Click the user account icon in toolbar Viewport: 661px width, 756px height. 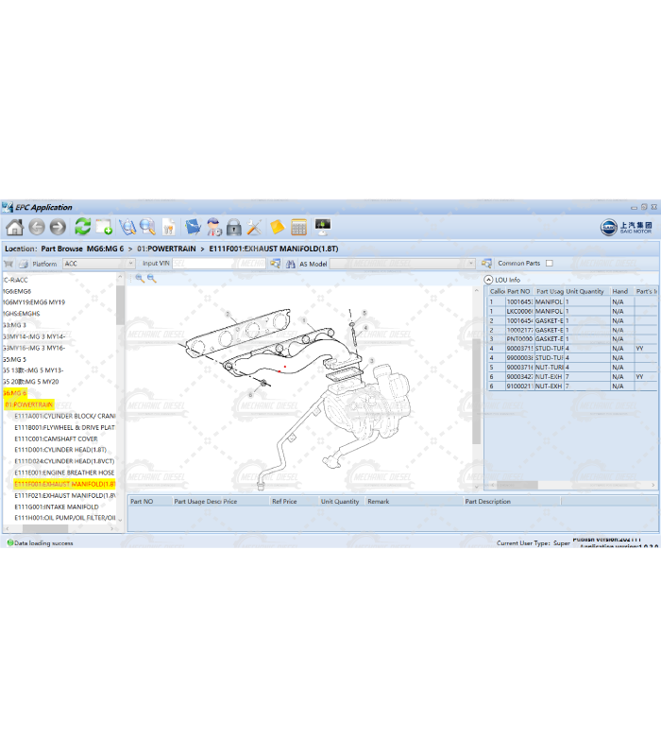click(x=213, y=228)
